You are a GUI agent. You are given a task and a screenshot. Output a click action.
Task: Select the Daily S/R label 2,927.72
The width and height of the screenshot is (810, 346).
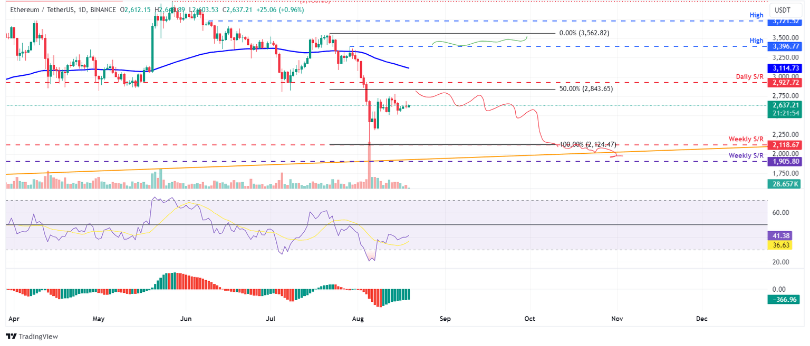pyautogui.click(x=784, y=82)
